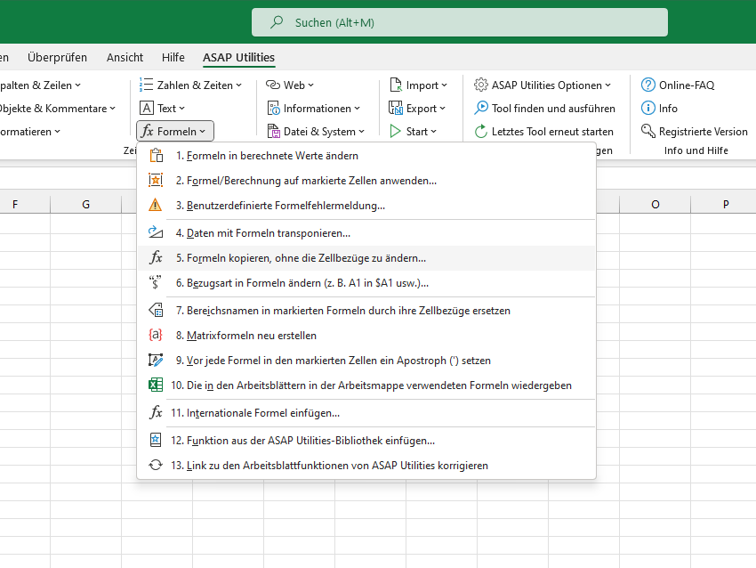Click the fx icon for Internationale Formel einfügen

point(156,412)
